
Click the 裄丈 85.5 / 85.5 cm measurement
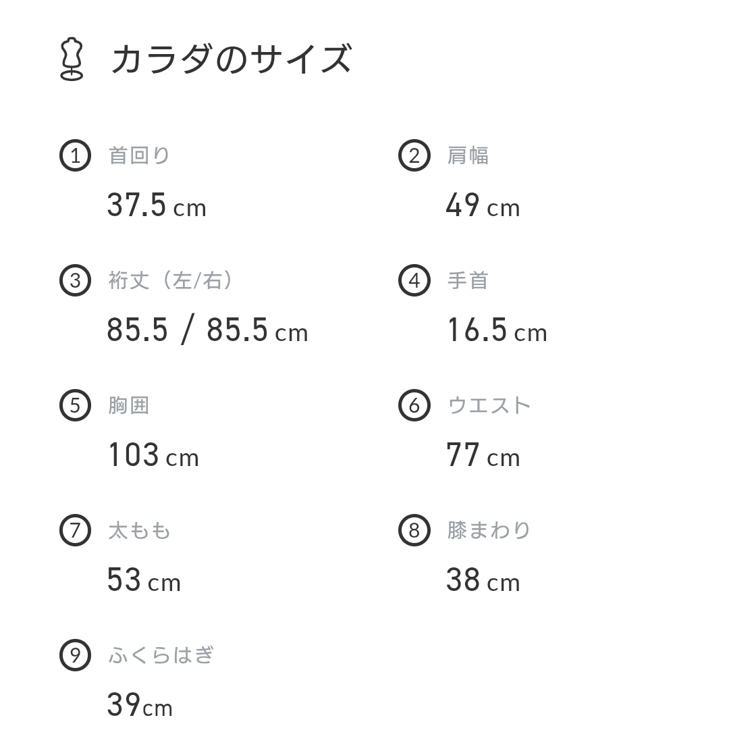tap(207, 330)
